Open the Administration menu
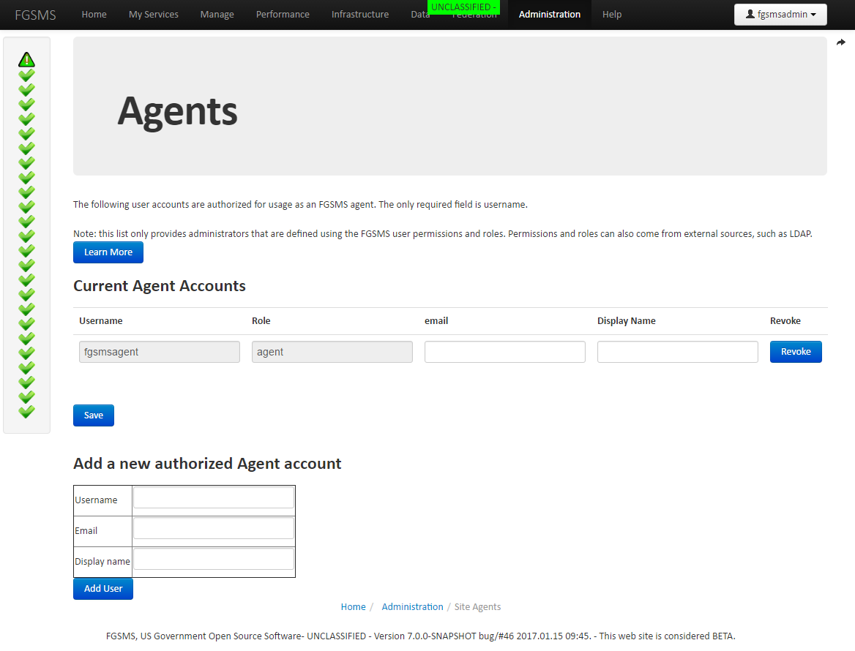Image resolution: width=855 pixels, height=651 pixels. click(549, 15)
